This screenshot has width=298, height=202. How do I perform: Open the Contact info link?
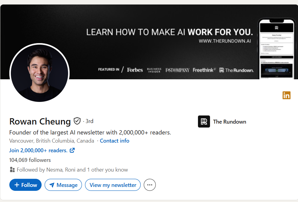tap(114, 141)
